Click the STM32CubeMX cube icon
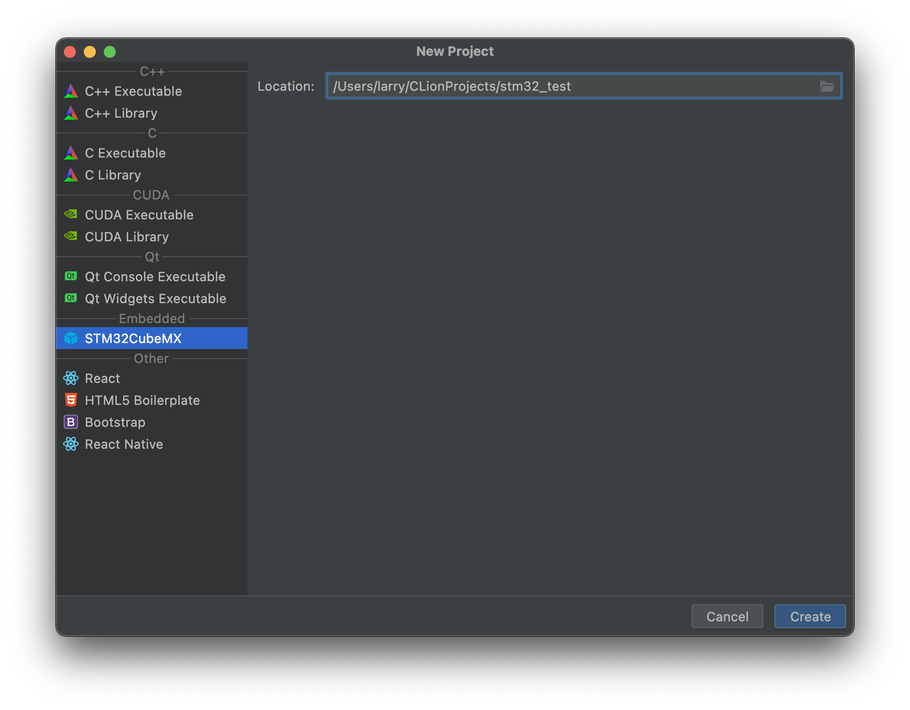This screenshot has height=710, width=910. tap(71, 338)
